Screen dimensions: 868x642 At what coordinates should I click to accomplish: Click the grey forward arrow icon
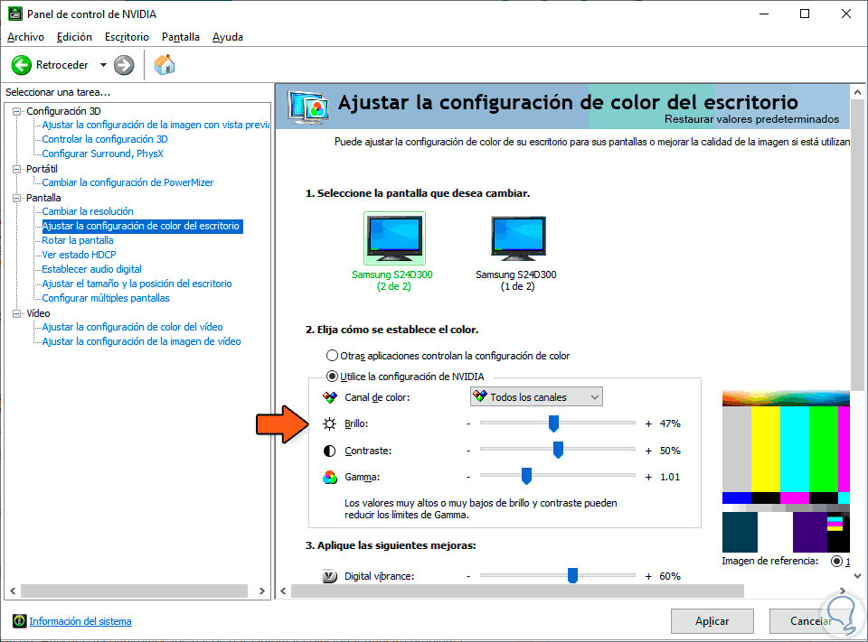(x=124, y=65)
